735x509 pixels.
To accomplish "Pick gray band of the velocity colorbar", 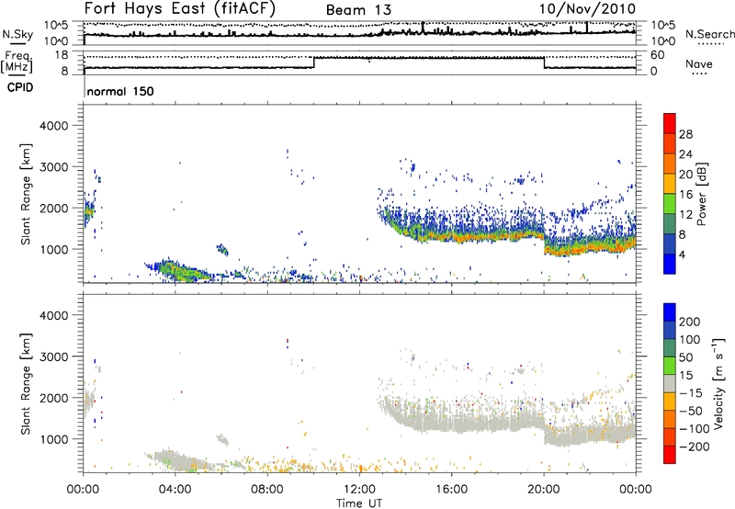I will (670, 383).
